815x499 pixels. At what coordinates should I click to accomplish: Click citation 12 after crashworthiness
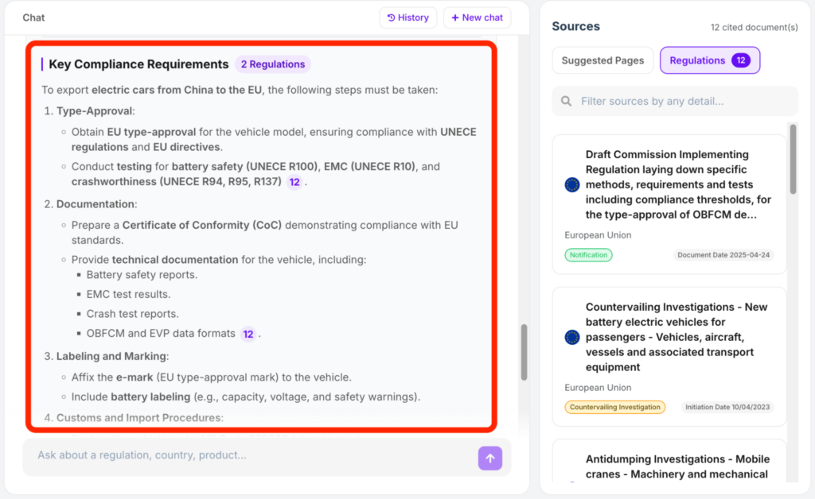294,182
